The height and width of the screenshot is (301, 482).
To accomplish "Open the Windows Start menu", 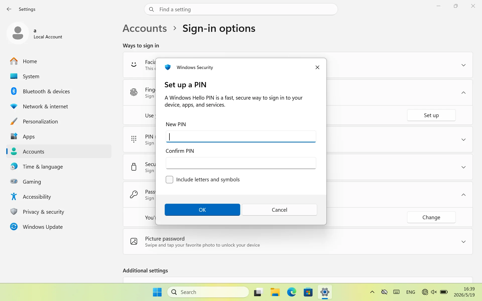I will pos(157,292).
